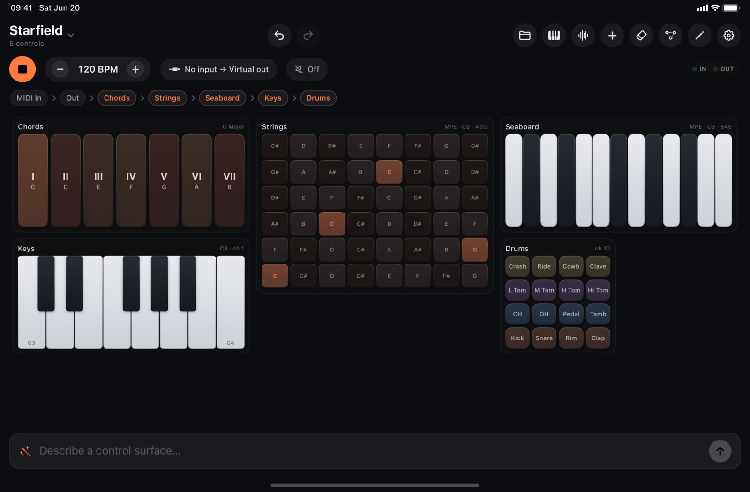
Task: Click the IN MIDI activity indicator
Action: [x=699, y=69]
